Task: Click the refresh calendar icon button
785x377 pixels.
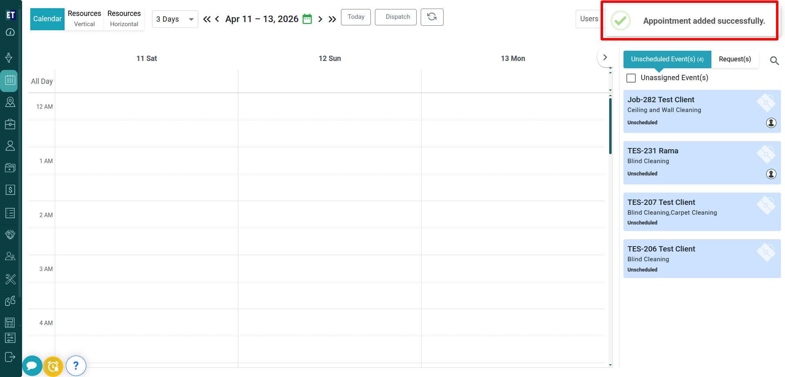Action: tap(432, 17)
